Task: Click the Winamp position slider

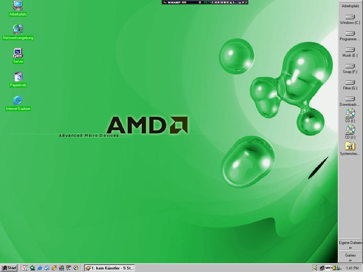Action: [236, 2]
